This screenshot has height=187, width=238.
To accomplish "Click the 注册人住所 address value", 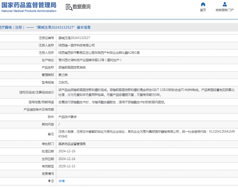I will coord(99,53).
